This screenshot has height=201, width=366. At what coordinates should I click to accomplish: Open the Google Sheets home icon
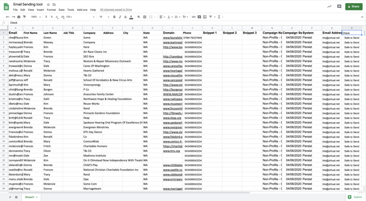tap(6, 7)
